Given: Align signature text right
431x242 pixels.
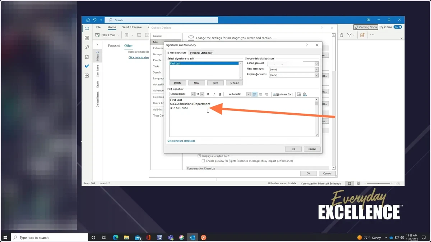Looking at the screenshot, I should click(266, 94).
